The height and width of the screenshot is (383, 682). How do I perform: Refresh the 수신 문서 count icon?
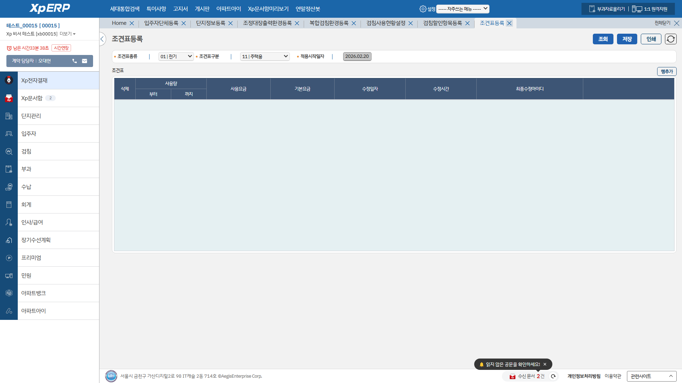(553, 376)
